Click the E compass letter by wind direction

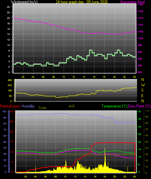pos(142,96)
